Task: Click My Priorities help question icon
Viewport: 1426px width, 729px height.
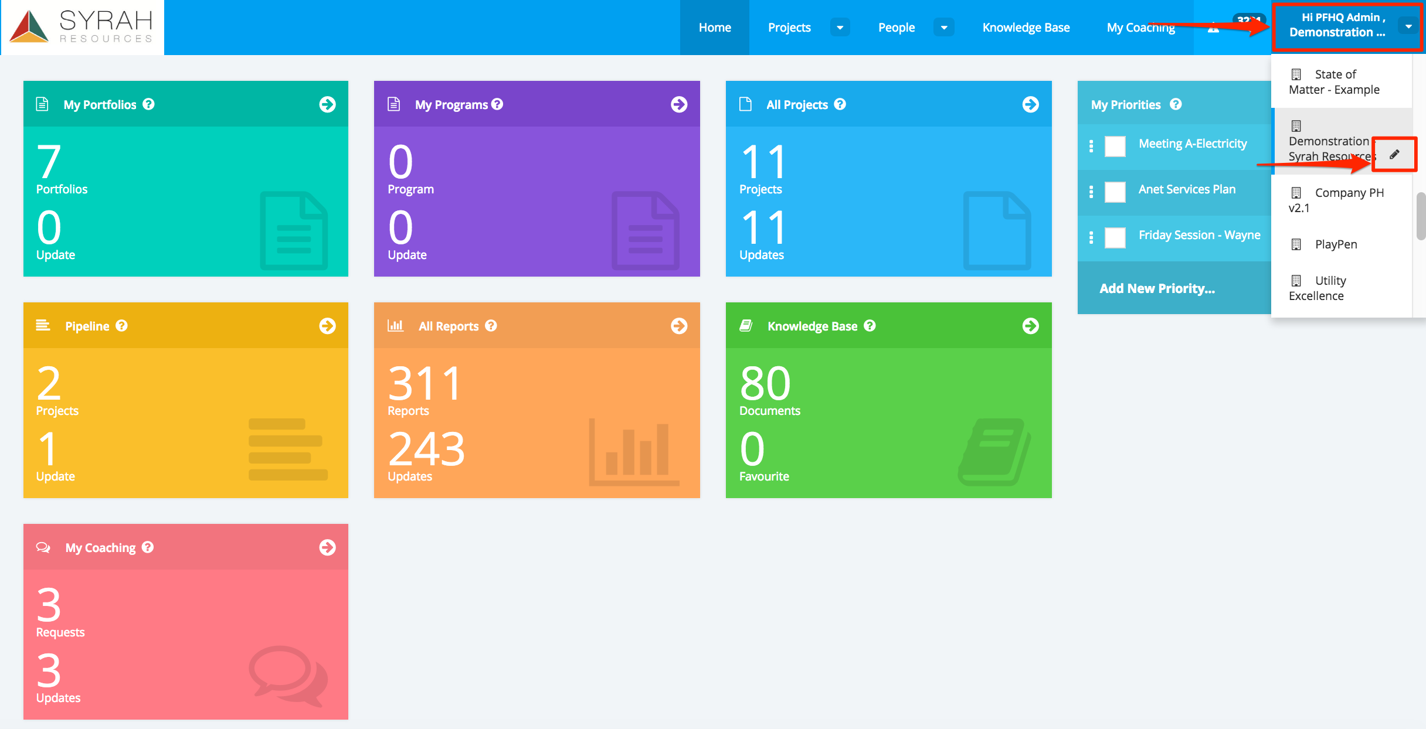Action: [x=1176, y=104]
